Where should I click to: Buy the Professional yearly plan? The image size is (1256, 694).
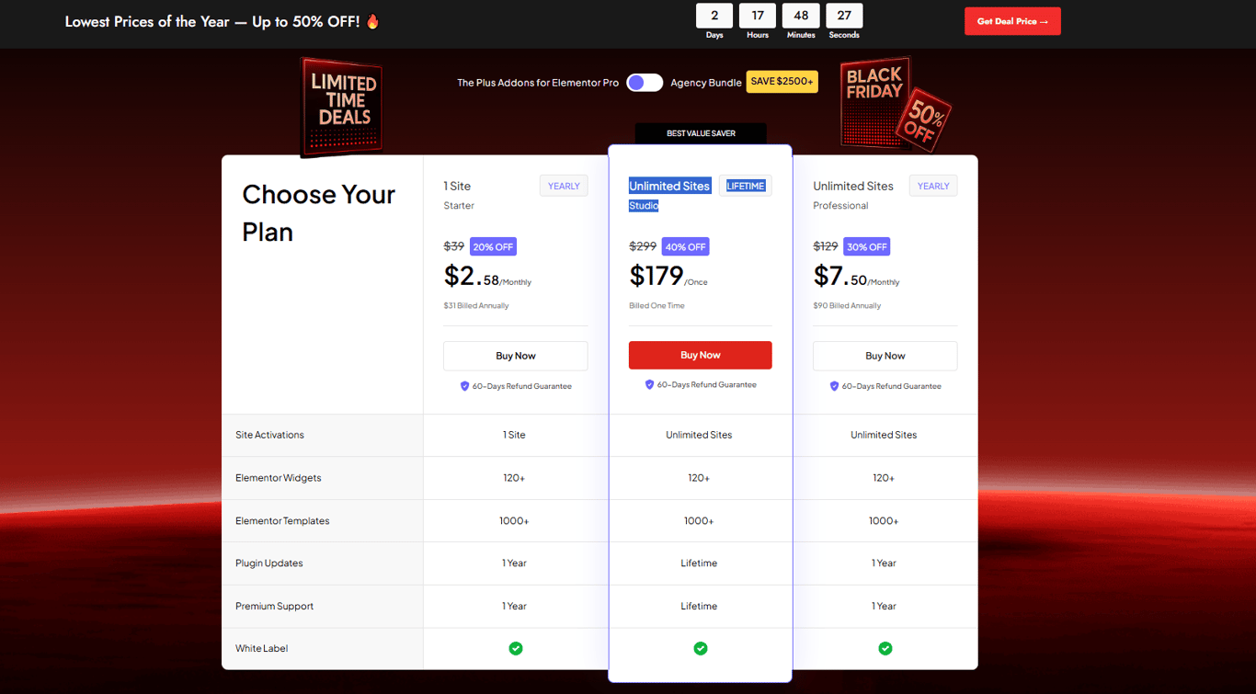click(885, 356)
